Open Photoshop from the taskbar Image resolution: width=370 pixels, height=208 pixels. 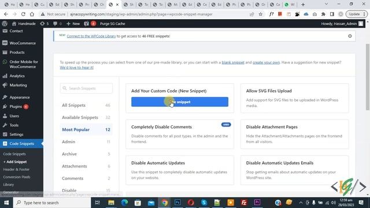coord(177,203)
